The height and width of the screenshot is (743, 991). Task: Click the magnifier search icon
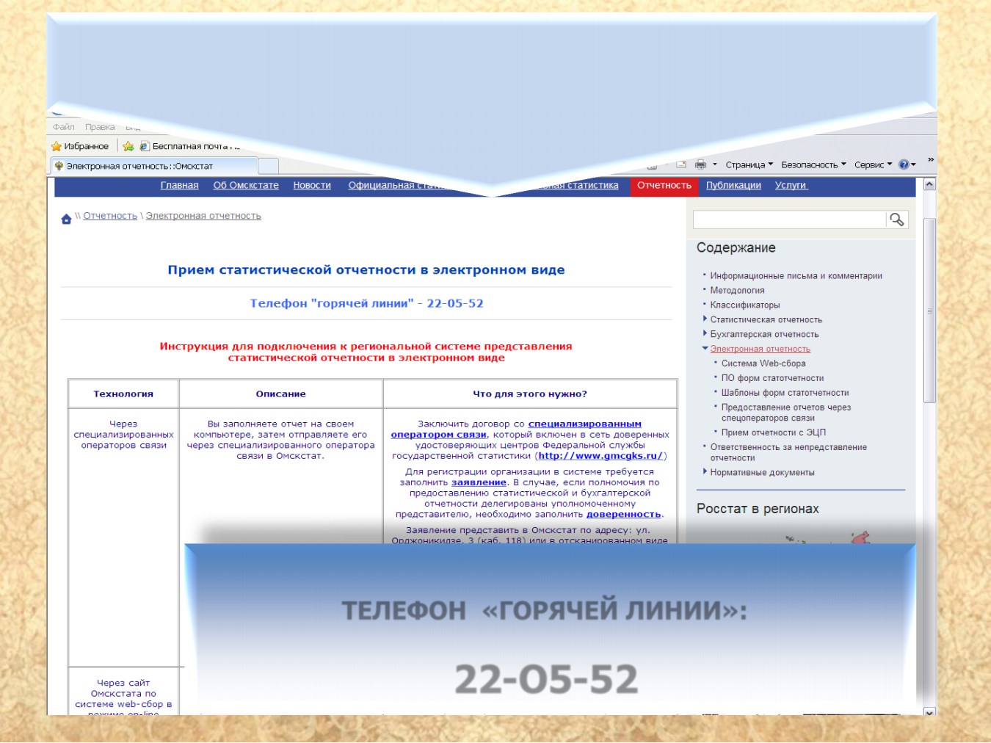click(x=897, y=220)
